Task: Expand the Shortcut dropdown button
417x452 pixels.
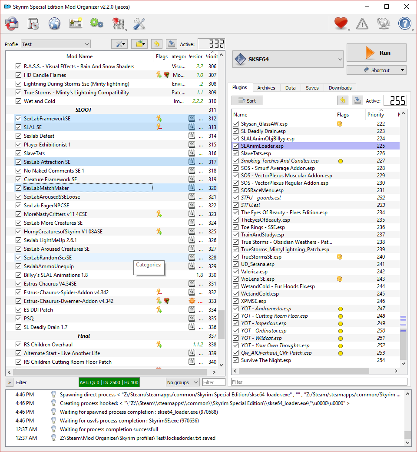Action: tap(402, 70)
